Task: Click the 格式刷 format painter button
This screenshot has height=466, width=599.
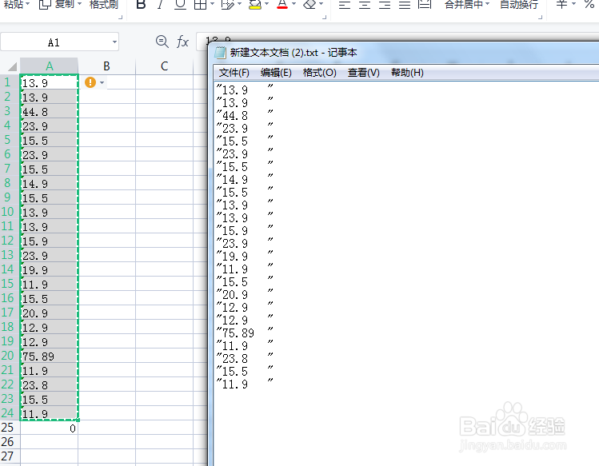Action: [103, 5]
